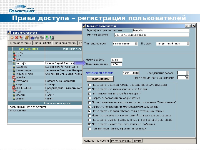Toggle 'user cannot change own password' checkbox
The height and width of the screenshot is (150, 200).
(89, 89)
